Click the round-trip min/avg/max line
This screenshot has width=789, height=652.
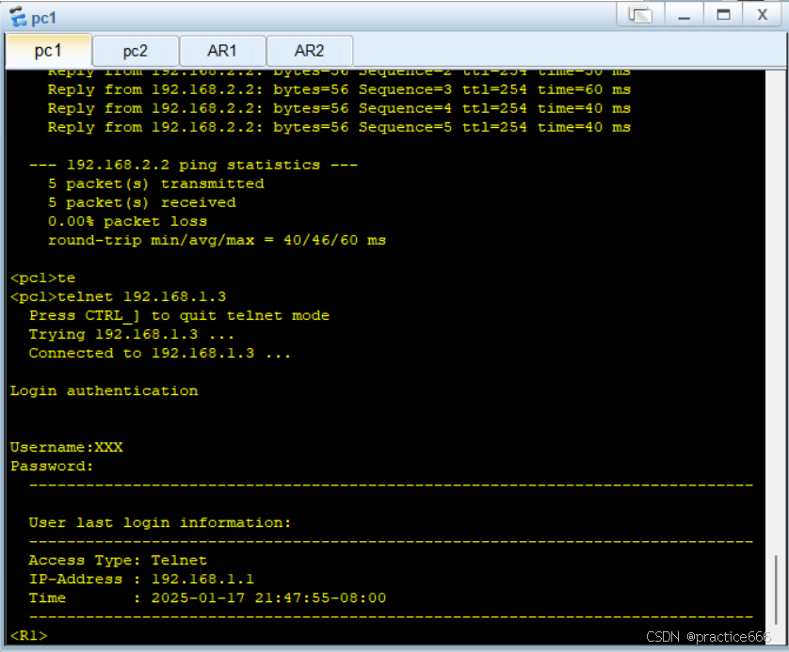[x=217, y=240]
